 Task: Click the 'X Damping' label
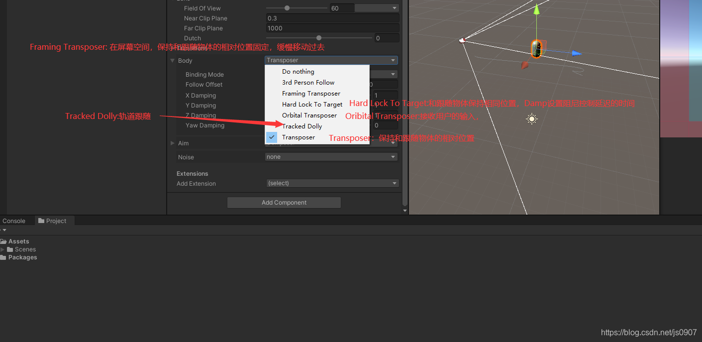pos(201,96)
